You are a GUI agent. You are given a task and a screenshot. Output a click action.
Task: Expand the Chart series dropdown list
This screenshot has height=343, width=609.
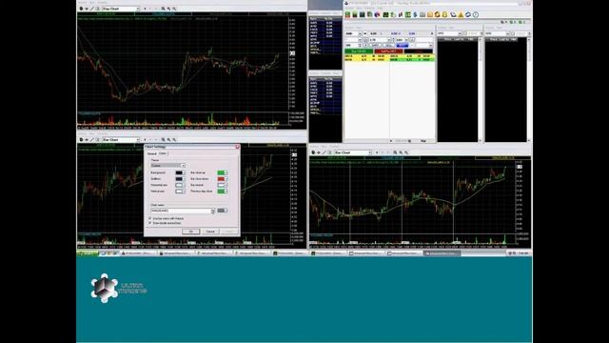(212, 211)
